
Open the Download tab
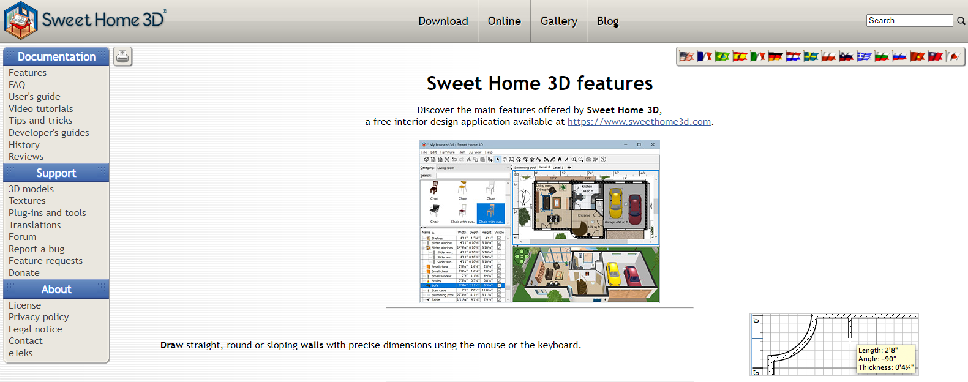click(x=443, y=21)
